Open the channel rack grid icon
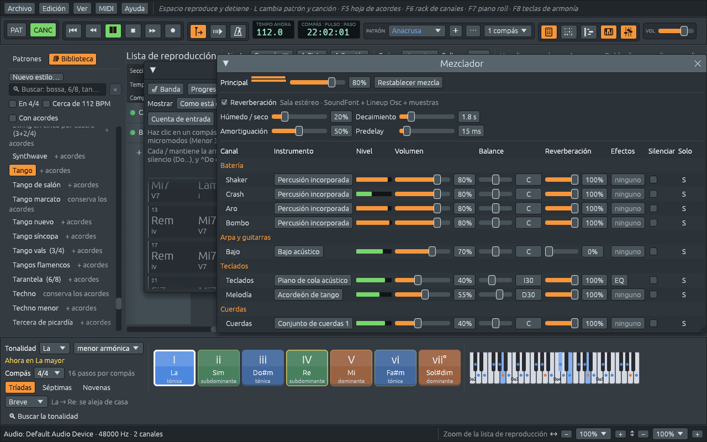The image size is (707, 442). point(568,32)
